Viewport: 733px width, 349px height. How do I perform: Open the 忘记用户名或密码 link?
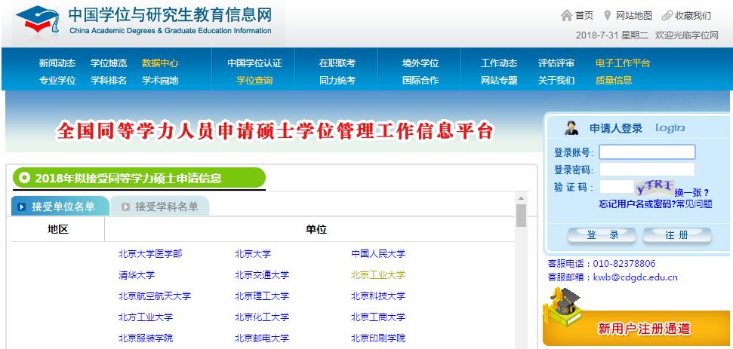[636, 204]
